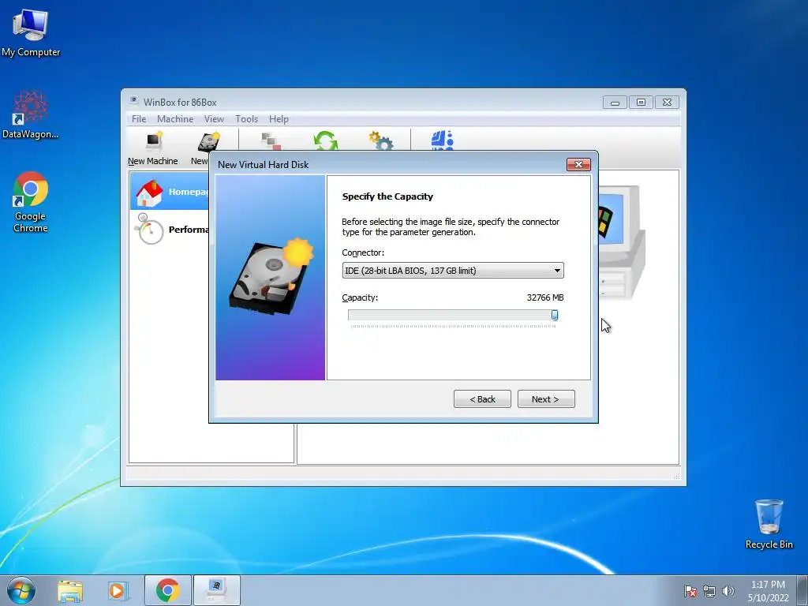Click the Specify the Capacity heading
Viewport: 808px width, 606px height.
point(387,196)
